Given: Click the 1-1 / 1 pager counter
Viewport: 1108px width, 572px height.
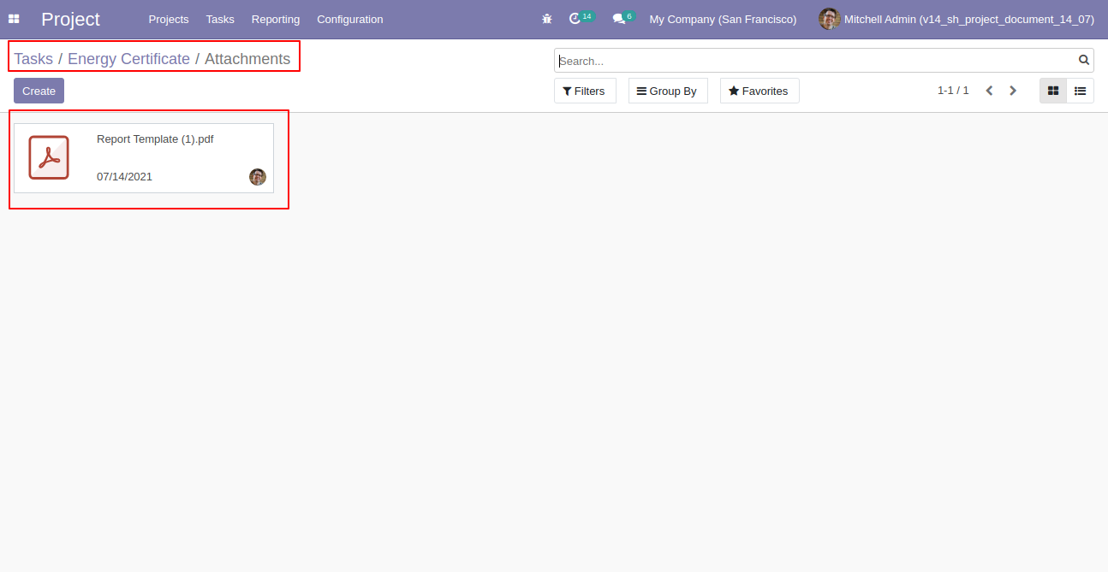Looking at the screenshot, I should click(953, 90).
